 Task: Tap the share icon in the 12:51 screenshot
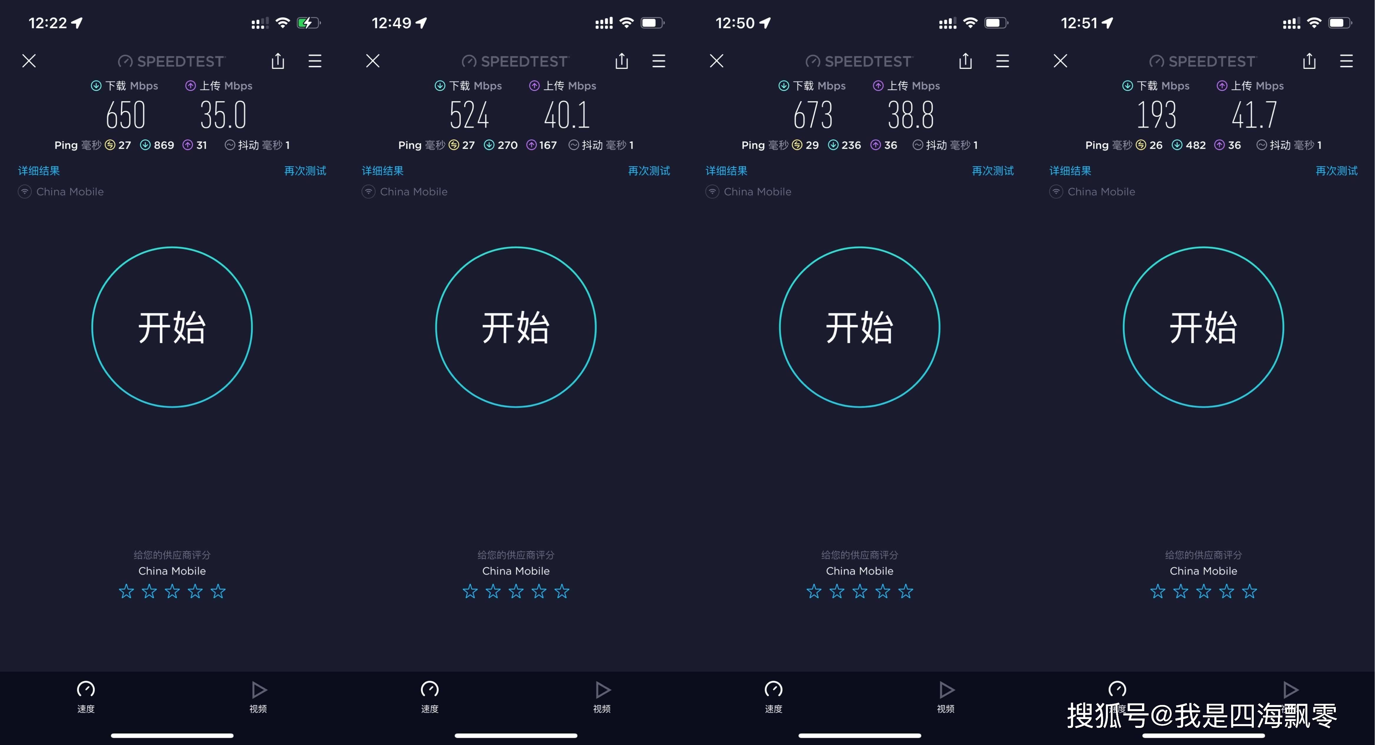pos(1309,61)
